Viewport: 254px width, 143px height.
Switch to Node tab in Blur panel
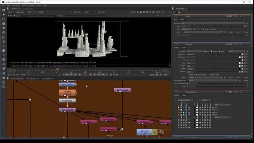coord(182,19)
